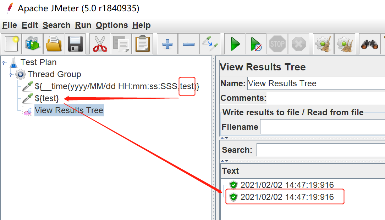Screen dimensions: 385x220
Task: Click the Expand All plus icon
Action: click(x=167, y=44)
